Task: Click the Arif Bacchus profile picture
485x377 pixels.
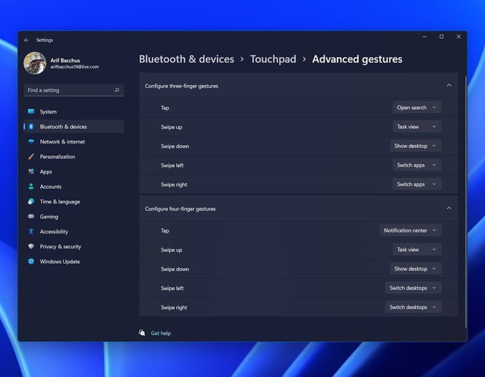Action: (x=34, y=63)
